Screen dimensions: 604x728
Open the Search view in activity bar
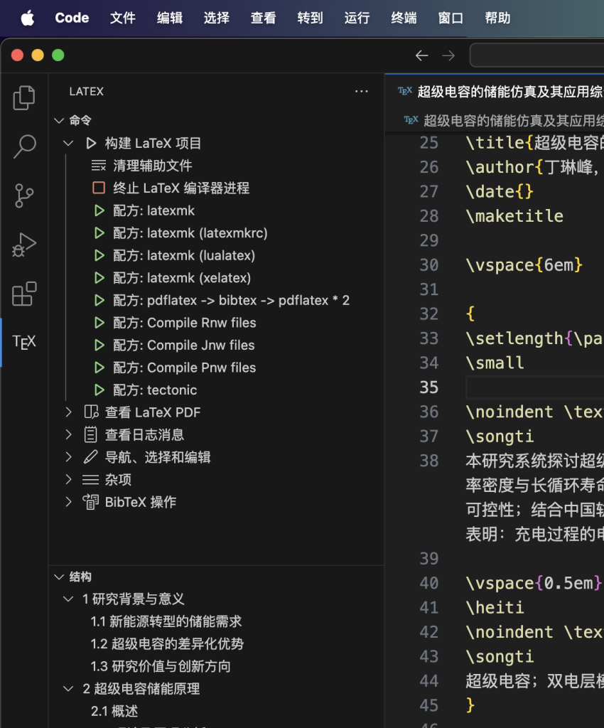pos(24,146)
